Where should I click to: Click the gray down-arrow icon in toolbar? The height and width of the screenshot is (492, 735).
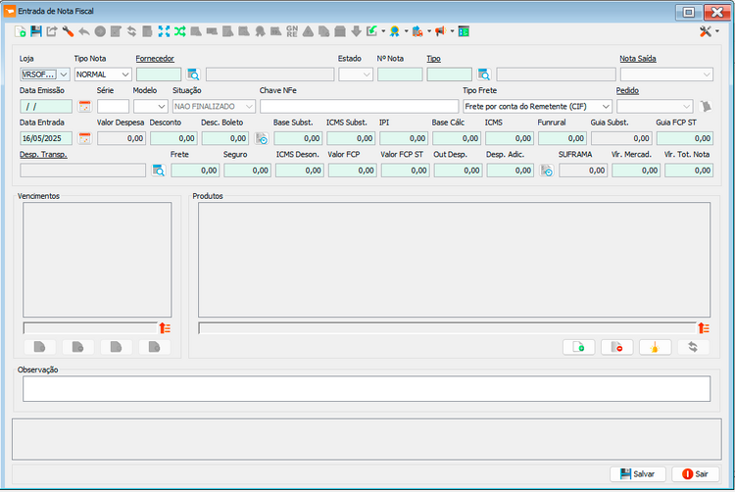click(x=357, y=32)
